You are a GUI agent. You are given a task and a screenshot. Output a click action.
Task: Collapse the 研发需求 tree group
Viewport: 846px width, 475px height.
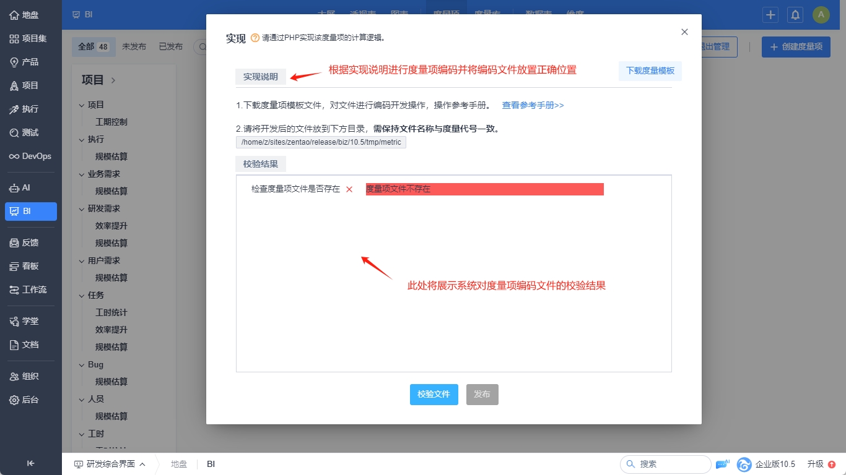(82, 209)
